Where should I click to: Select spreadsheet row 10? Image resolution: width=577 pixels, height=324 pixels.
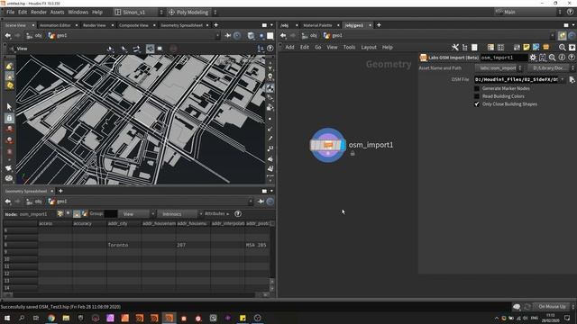20,259
